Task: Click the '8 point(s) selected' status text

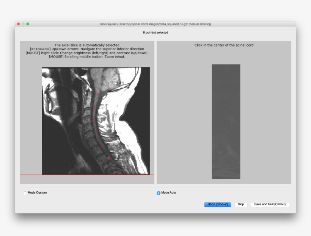Action: click(x=155, y=33)
